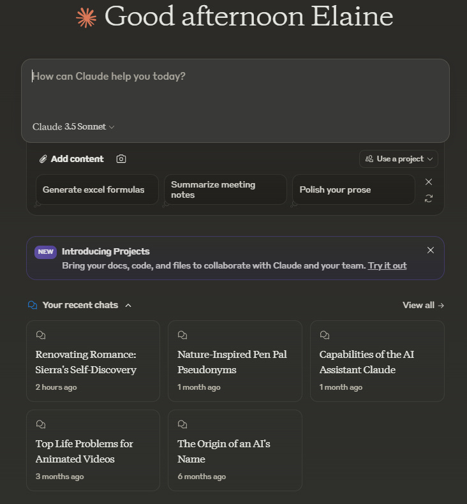Click the NEW badge on Projects banner
This screenshot has width=467, height=504.
[x=46, y=252]
